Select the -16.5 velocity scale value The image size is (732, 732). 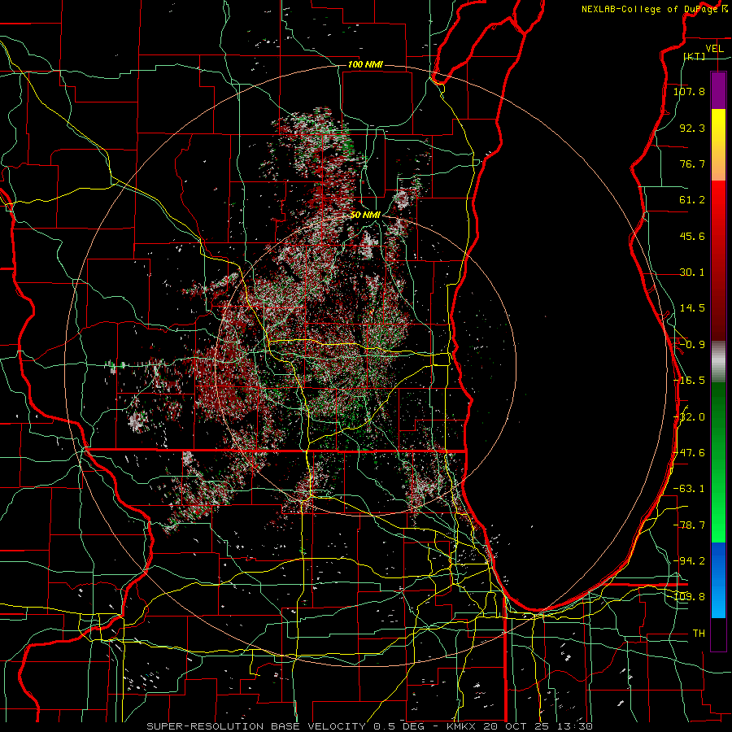coord(689,381)
